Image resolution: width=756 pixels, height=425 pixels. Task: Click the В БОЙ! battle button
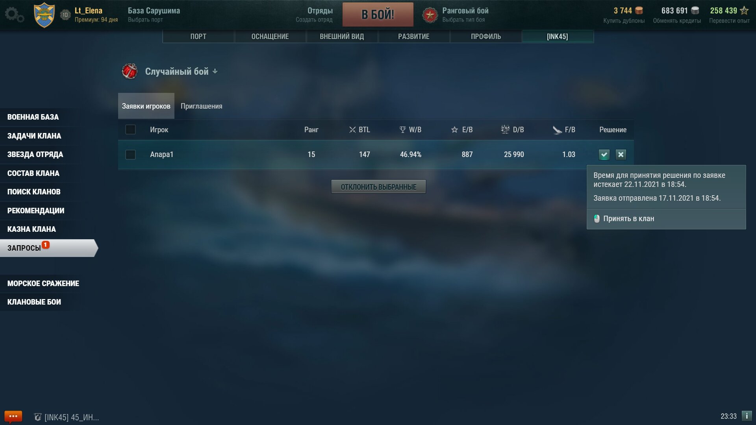[378, 15]
